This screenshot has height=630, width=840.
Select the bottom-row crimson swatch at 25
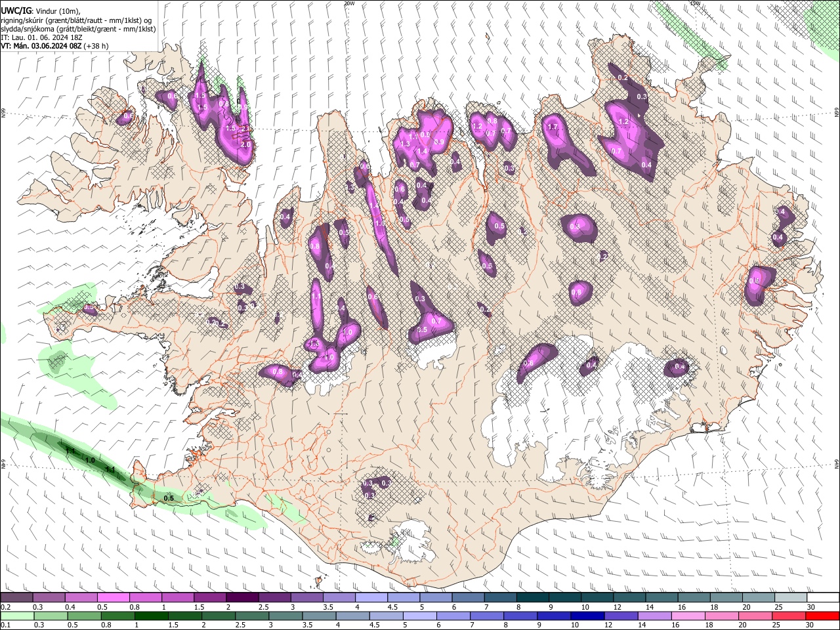tap(791, 616)
